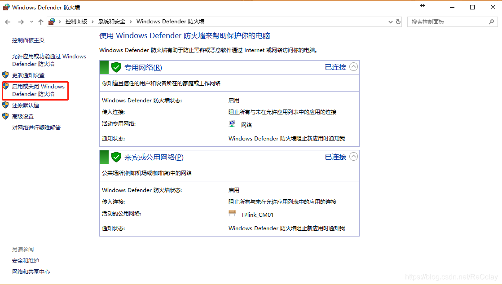Click the TPlink_CM01 network name
502x285 pixels.
(x=257, y=215)
